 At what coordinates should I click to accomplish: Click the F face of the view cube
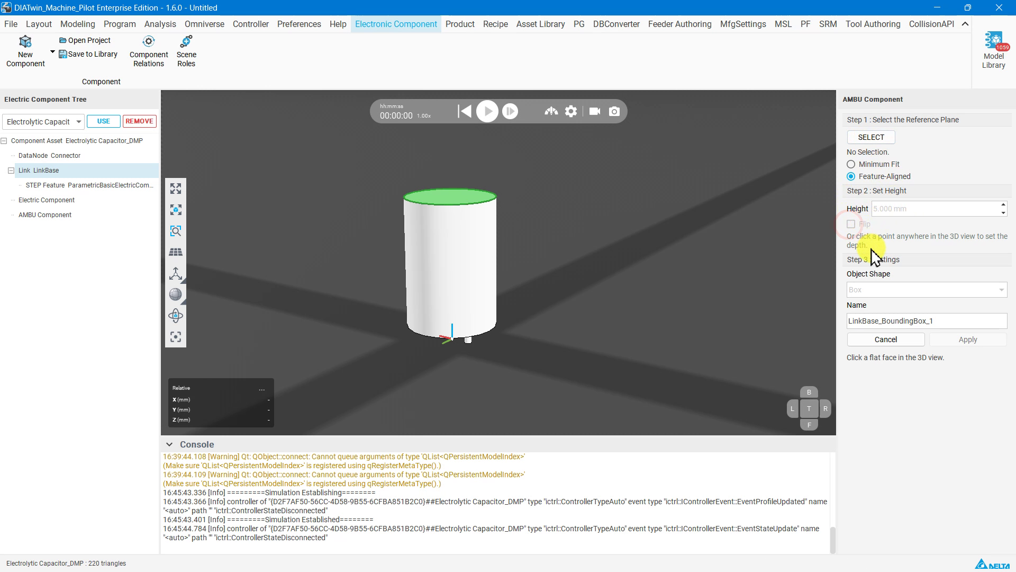tap(809, 425)
